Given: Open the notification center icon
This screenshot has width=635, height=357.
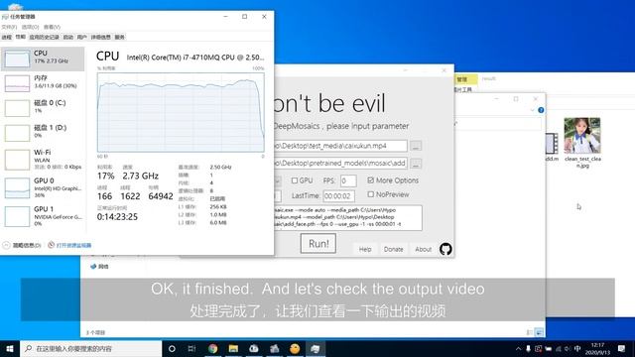Looking at the screenshot, I should tap(622, 348).
